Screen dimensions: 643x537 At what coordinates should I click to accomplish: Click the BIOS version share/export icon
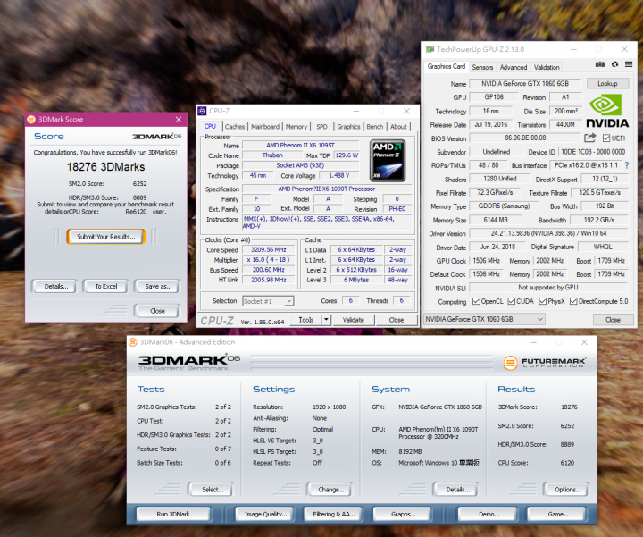click(x=589, y=138)
